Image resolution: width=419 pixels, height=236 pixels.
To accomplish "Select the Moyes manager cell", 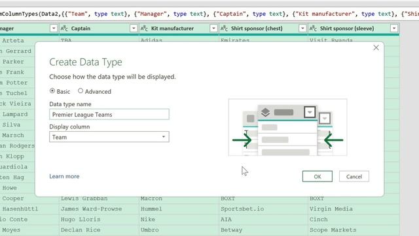I will (x=29, y=230).
